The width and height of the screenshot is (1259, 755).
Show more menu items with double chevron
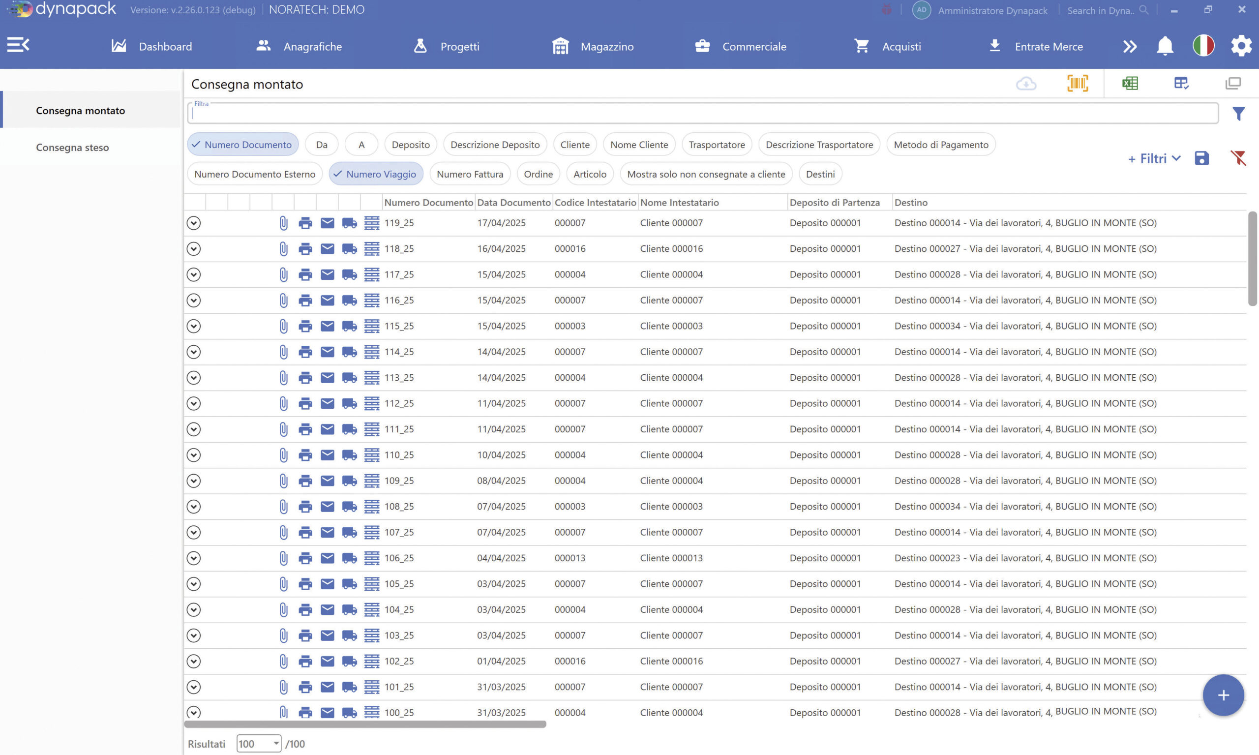(1129, 46)
